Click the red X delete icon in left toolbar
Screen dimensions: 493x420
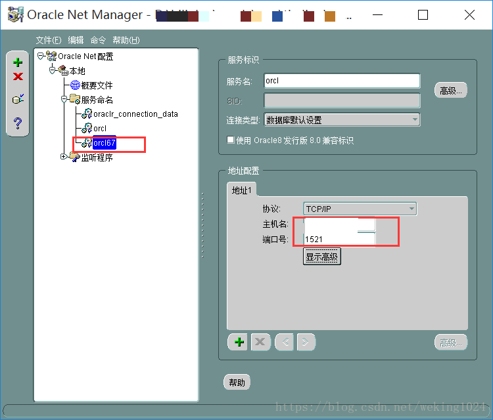pos(18,76)
